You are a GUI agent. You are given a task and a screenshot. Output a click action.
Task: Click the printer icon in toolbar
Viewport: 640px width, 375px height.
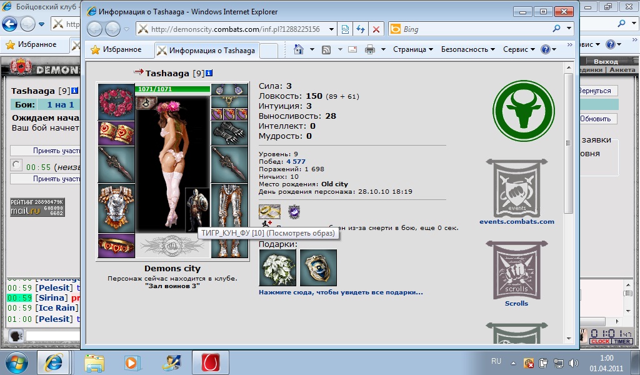tap(370, 50)
